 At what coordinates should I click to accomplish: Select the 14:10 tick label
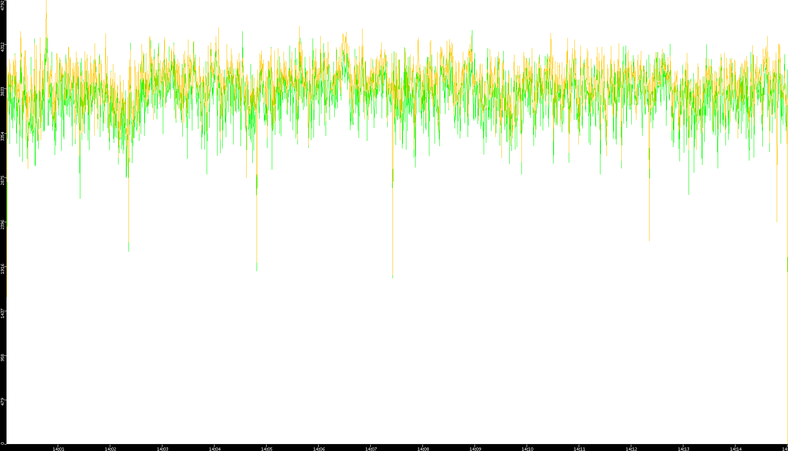click(x=527, y=449)
